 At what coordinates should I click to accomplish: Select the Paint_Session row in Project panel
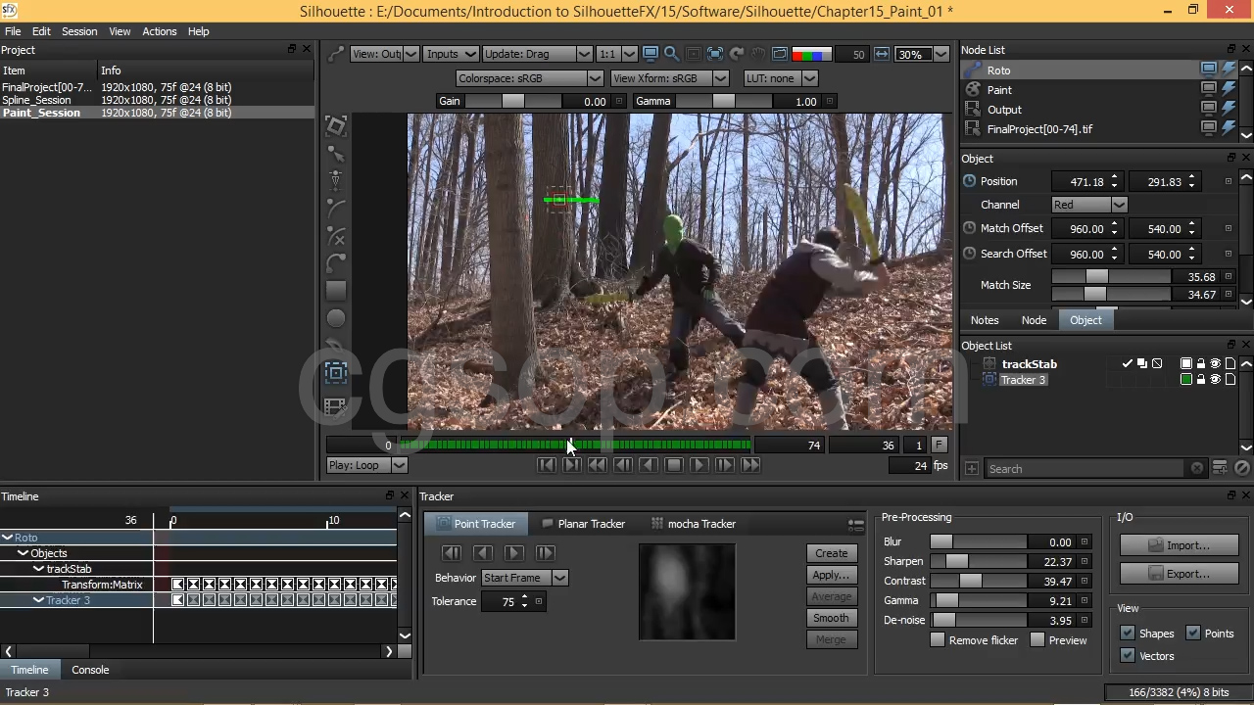tap(157, 113)
